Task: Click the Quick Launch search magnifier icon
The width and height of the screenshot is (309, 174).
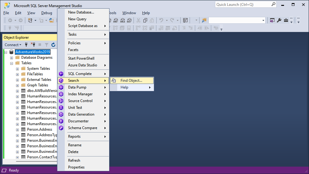Action: (x=273, y=4)
